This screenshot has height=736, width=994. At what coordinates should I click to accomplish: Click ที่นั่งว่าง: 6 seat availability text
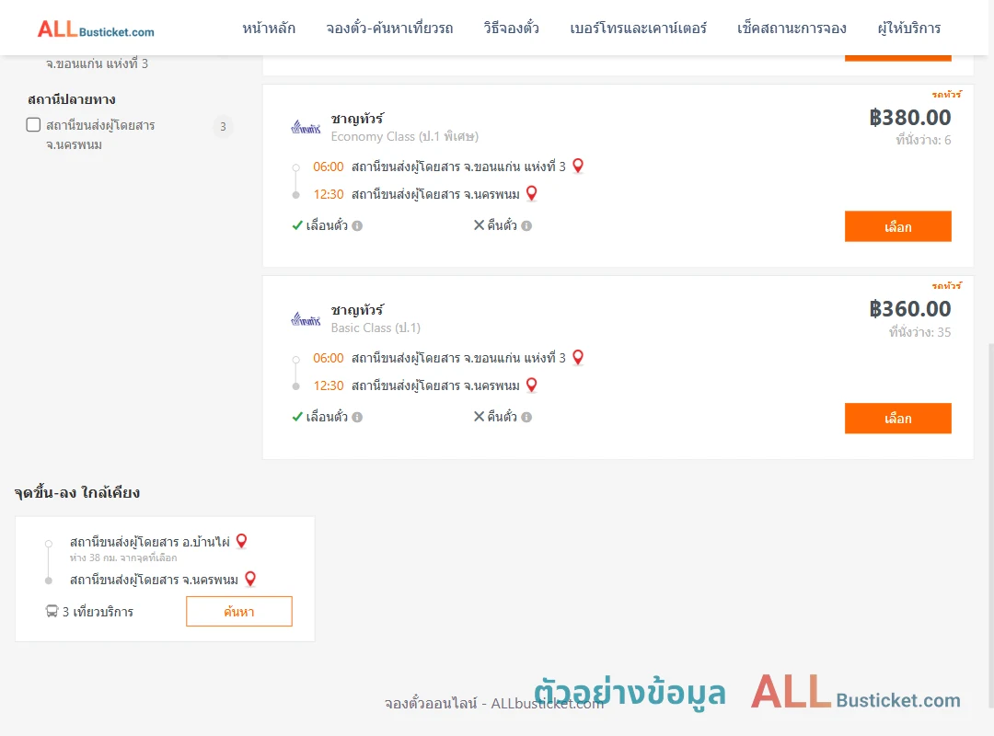coord(923,140)
